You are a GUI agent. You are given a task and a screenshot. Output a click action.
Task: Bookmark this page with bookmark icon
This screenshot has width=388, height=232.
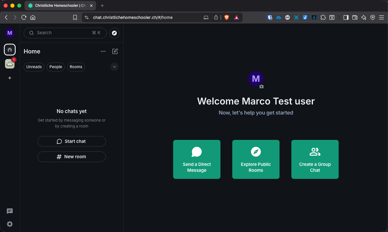point(75,17)
